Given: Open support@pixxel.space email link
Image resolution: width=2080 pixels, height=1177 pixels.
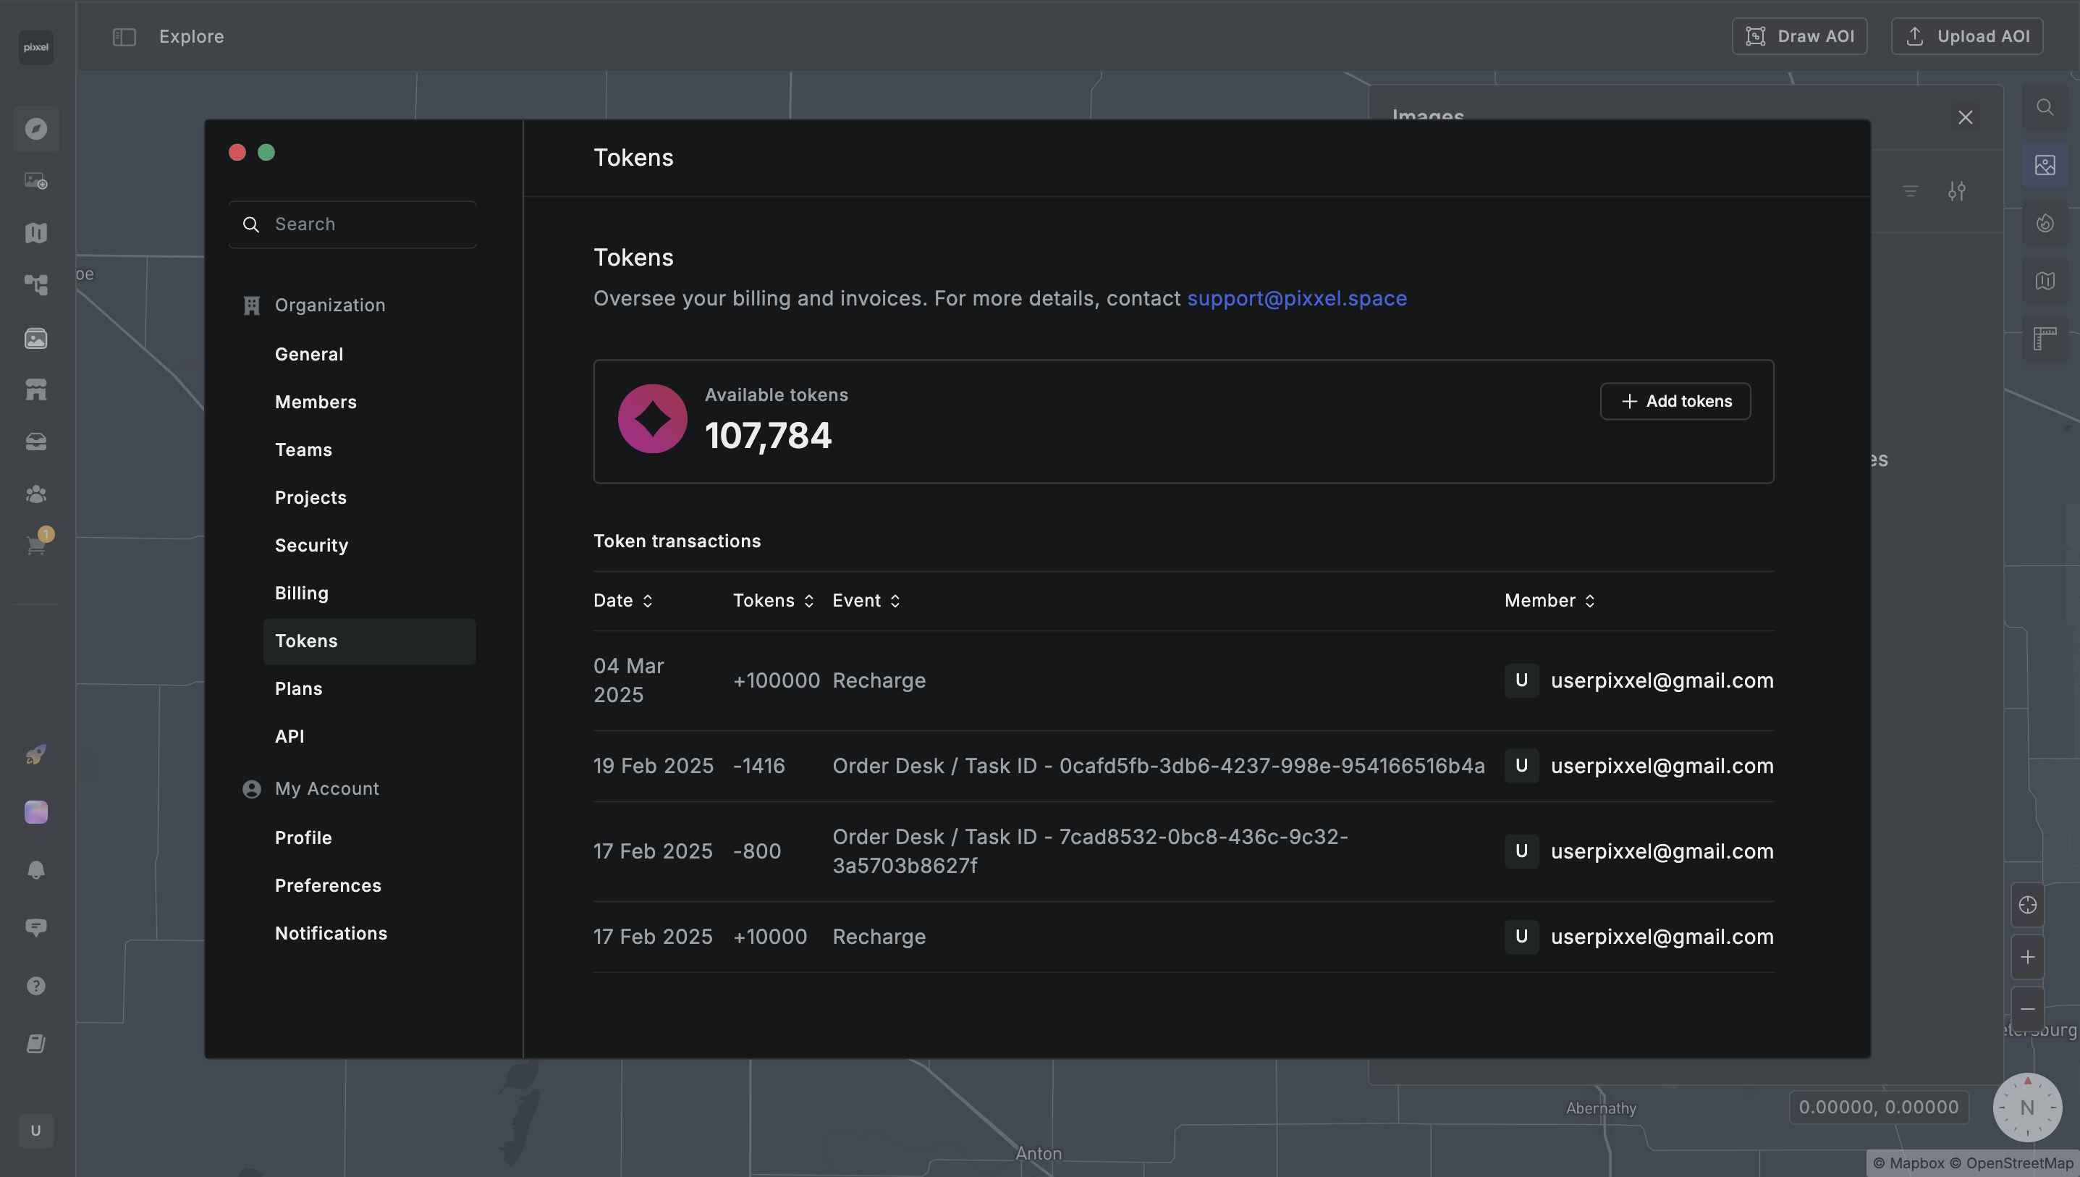Looking at the screenshot, I should click(1296, 298).
